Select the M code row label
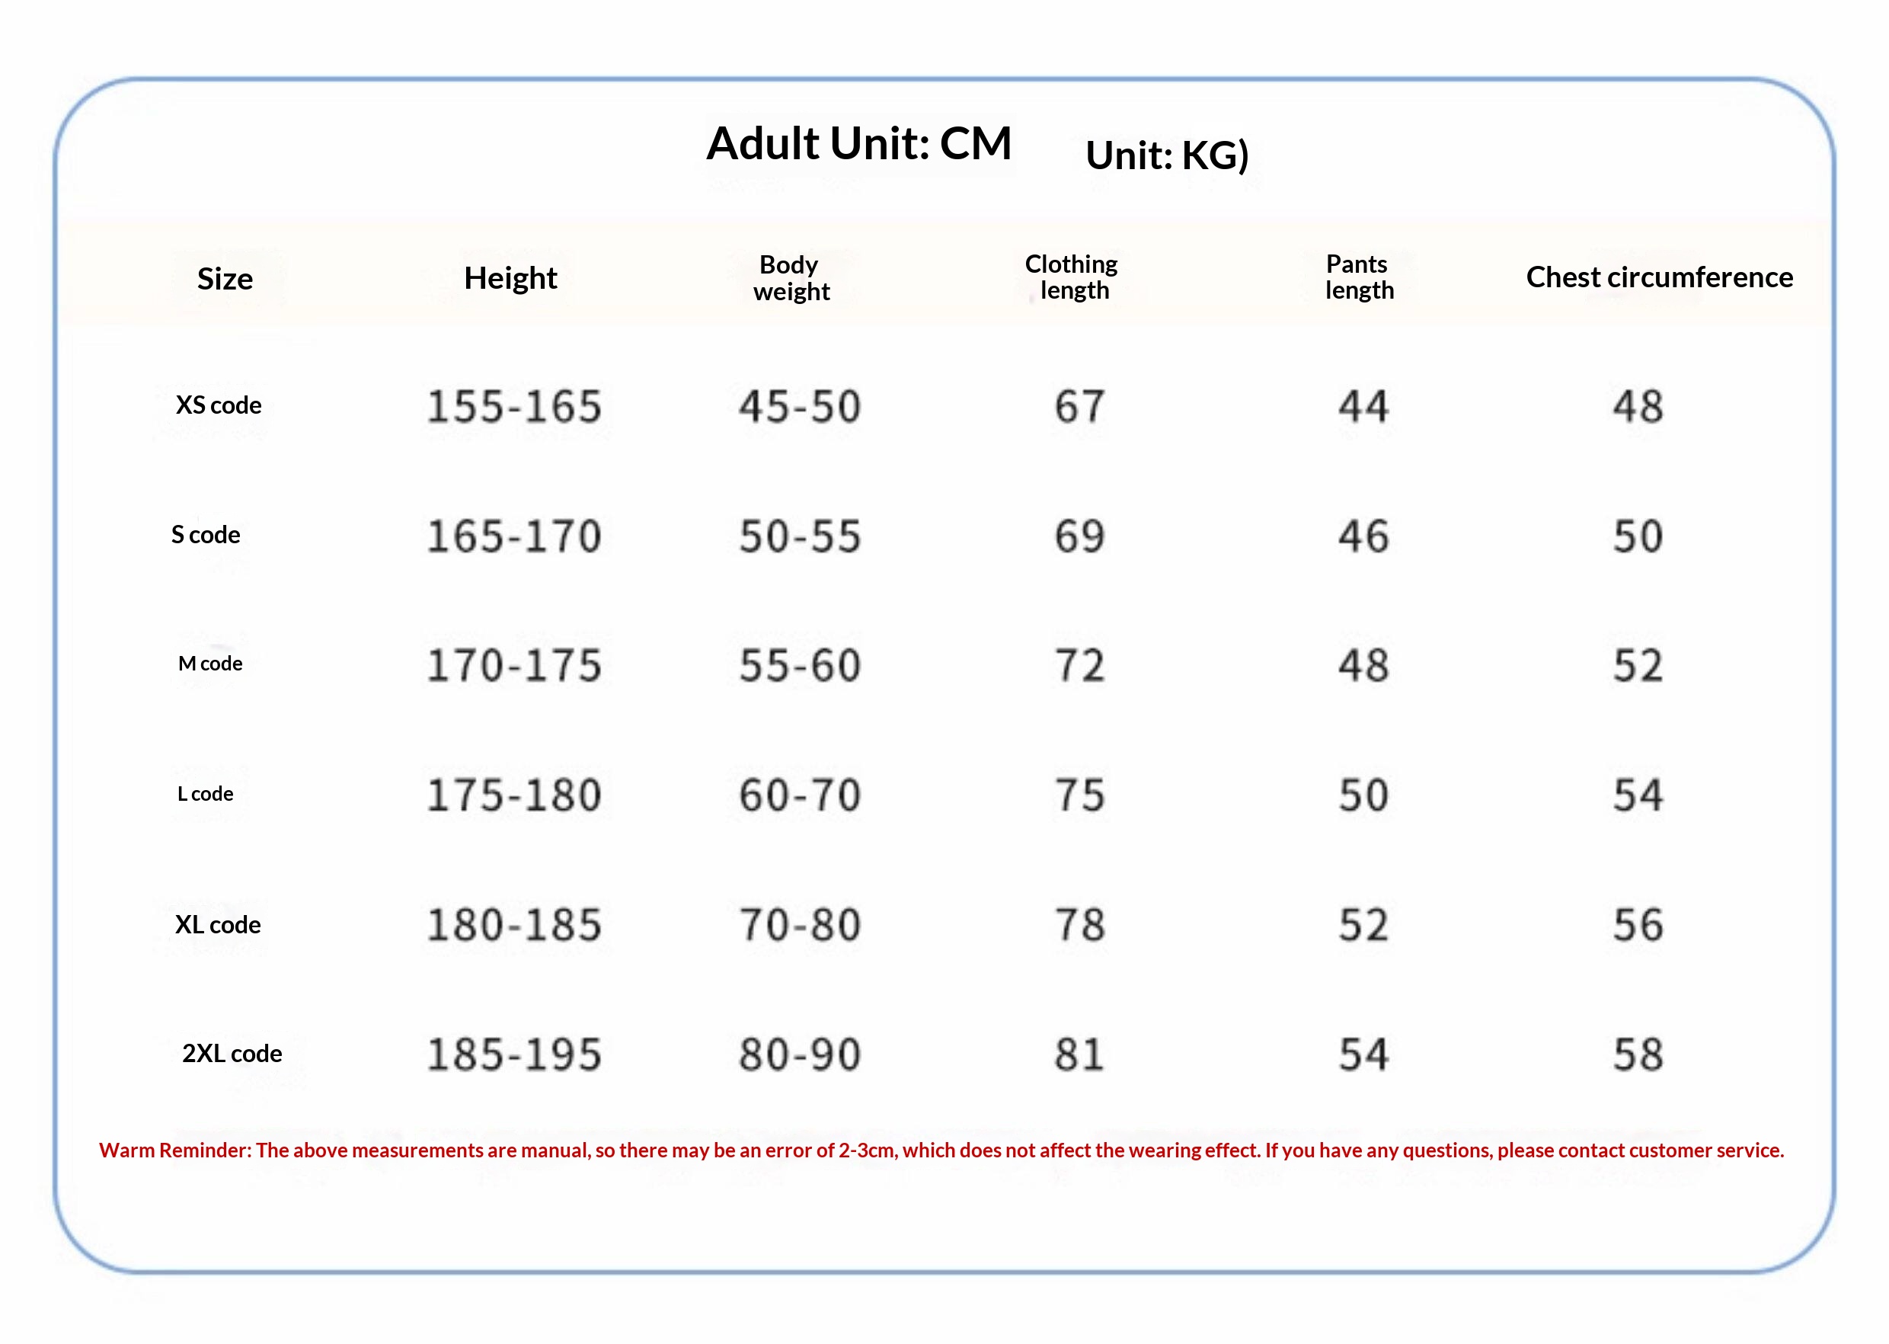The height and width of the screenshot is (1344, 1889). [210, 664]
